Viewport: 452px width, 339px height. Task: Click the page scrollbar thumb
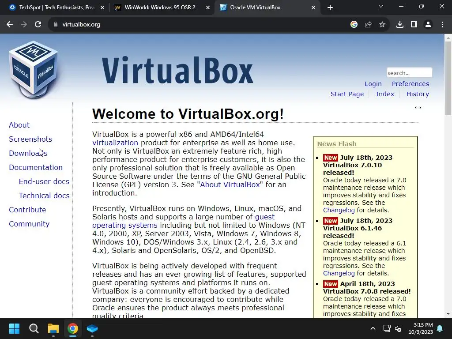click(x=448, y=78)
